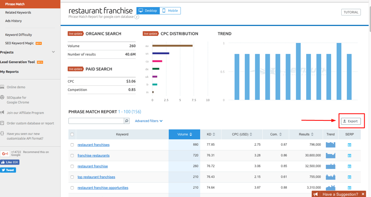This screenshot has width=371, height=197.
Task: Check the box for restaurant franchises keyword
Action: (72, 145)
